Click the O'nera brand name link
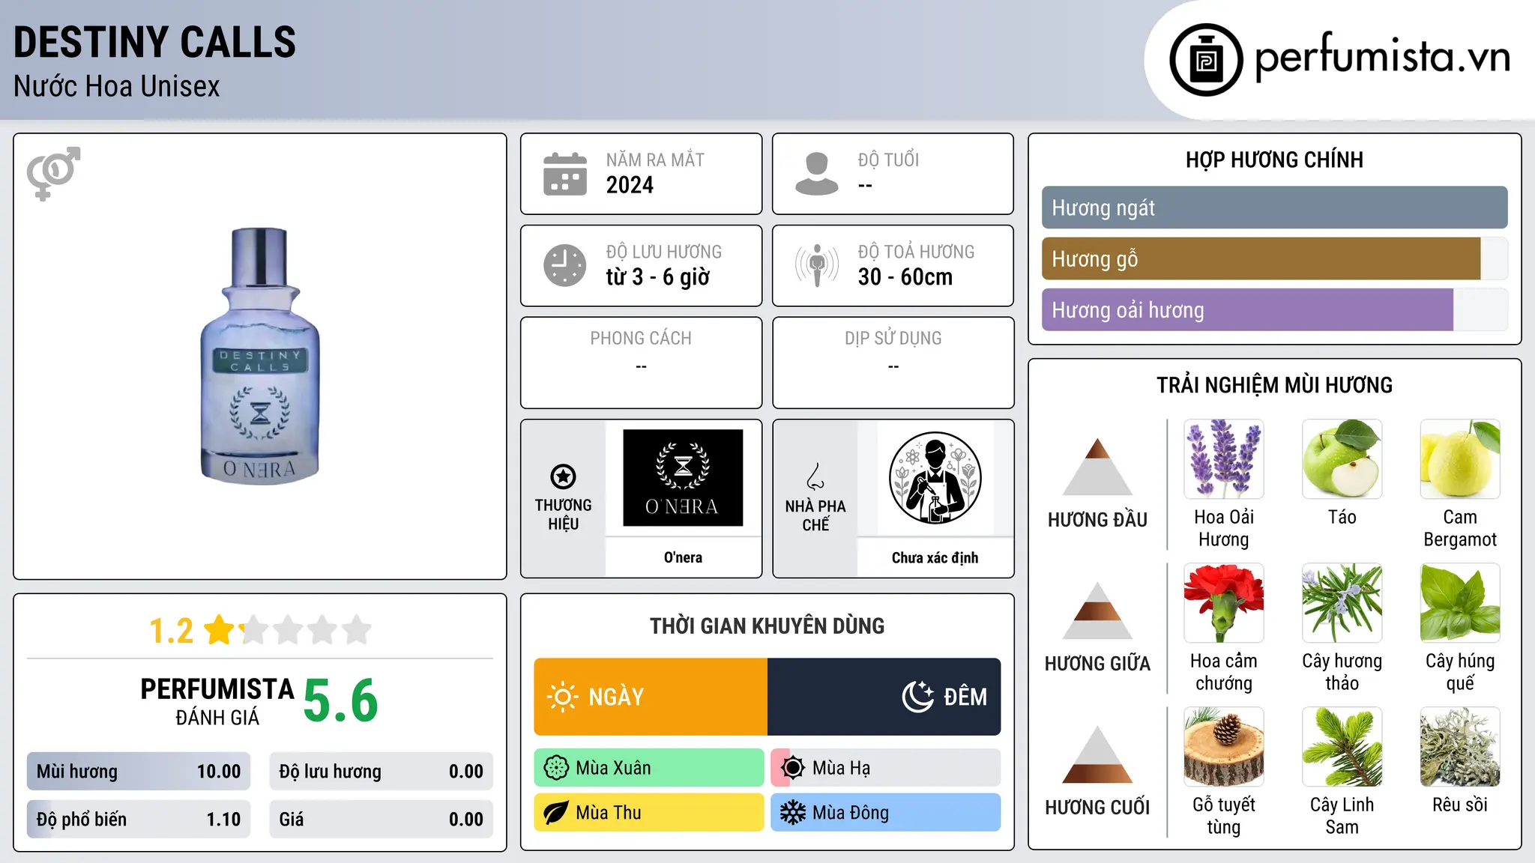The height and width of the screenshot is (863, 1535). click(683, 557)
